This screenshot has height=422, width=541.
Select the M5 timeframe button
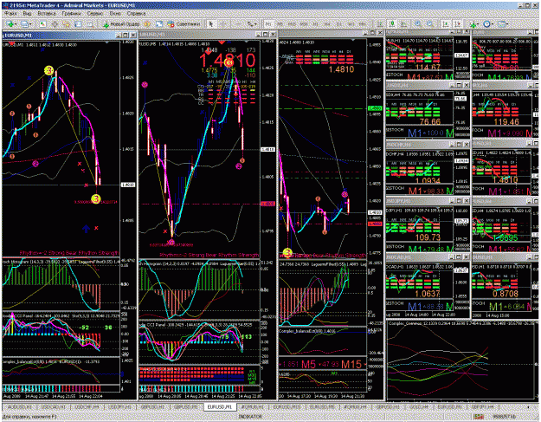280,23
